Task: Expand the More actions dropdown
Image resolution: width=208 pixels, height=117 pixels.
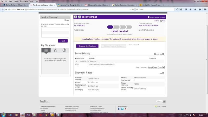Action: [134, 44]
